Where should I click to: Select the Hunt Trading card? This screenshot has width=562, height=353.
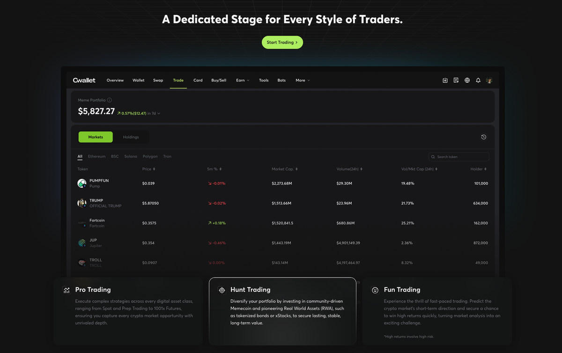pyautogui.click(x=282, y=311)
